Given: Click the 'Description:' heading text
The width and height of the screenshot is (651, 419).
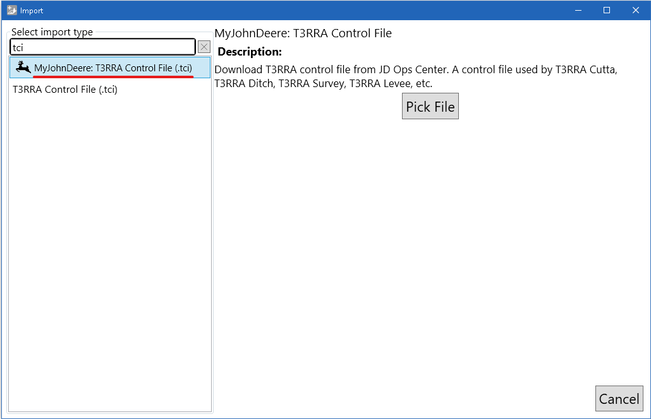Looking at the screenshot, I should pyautogui.click(x=250, y=51).
